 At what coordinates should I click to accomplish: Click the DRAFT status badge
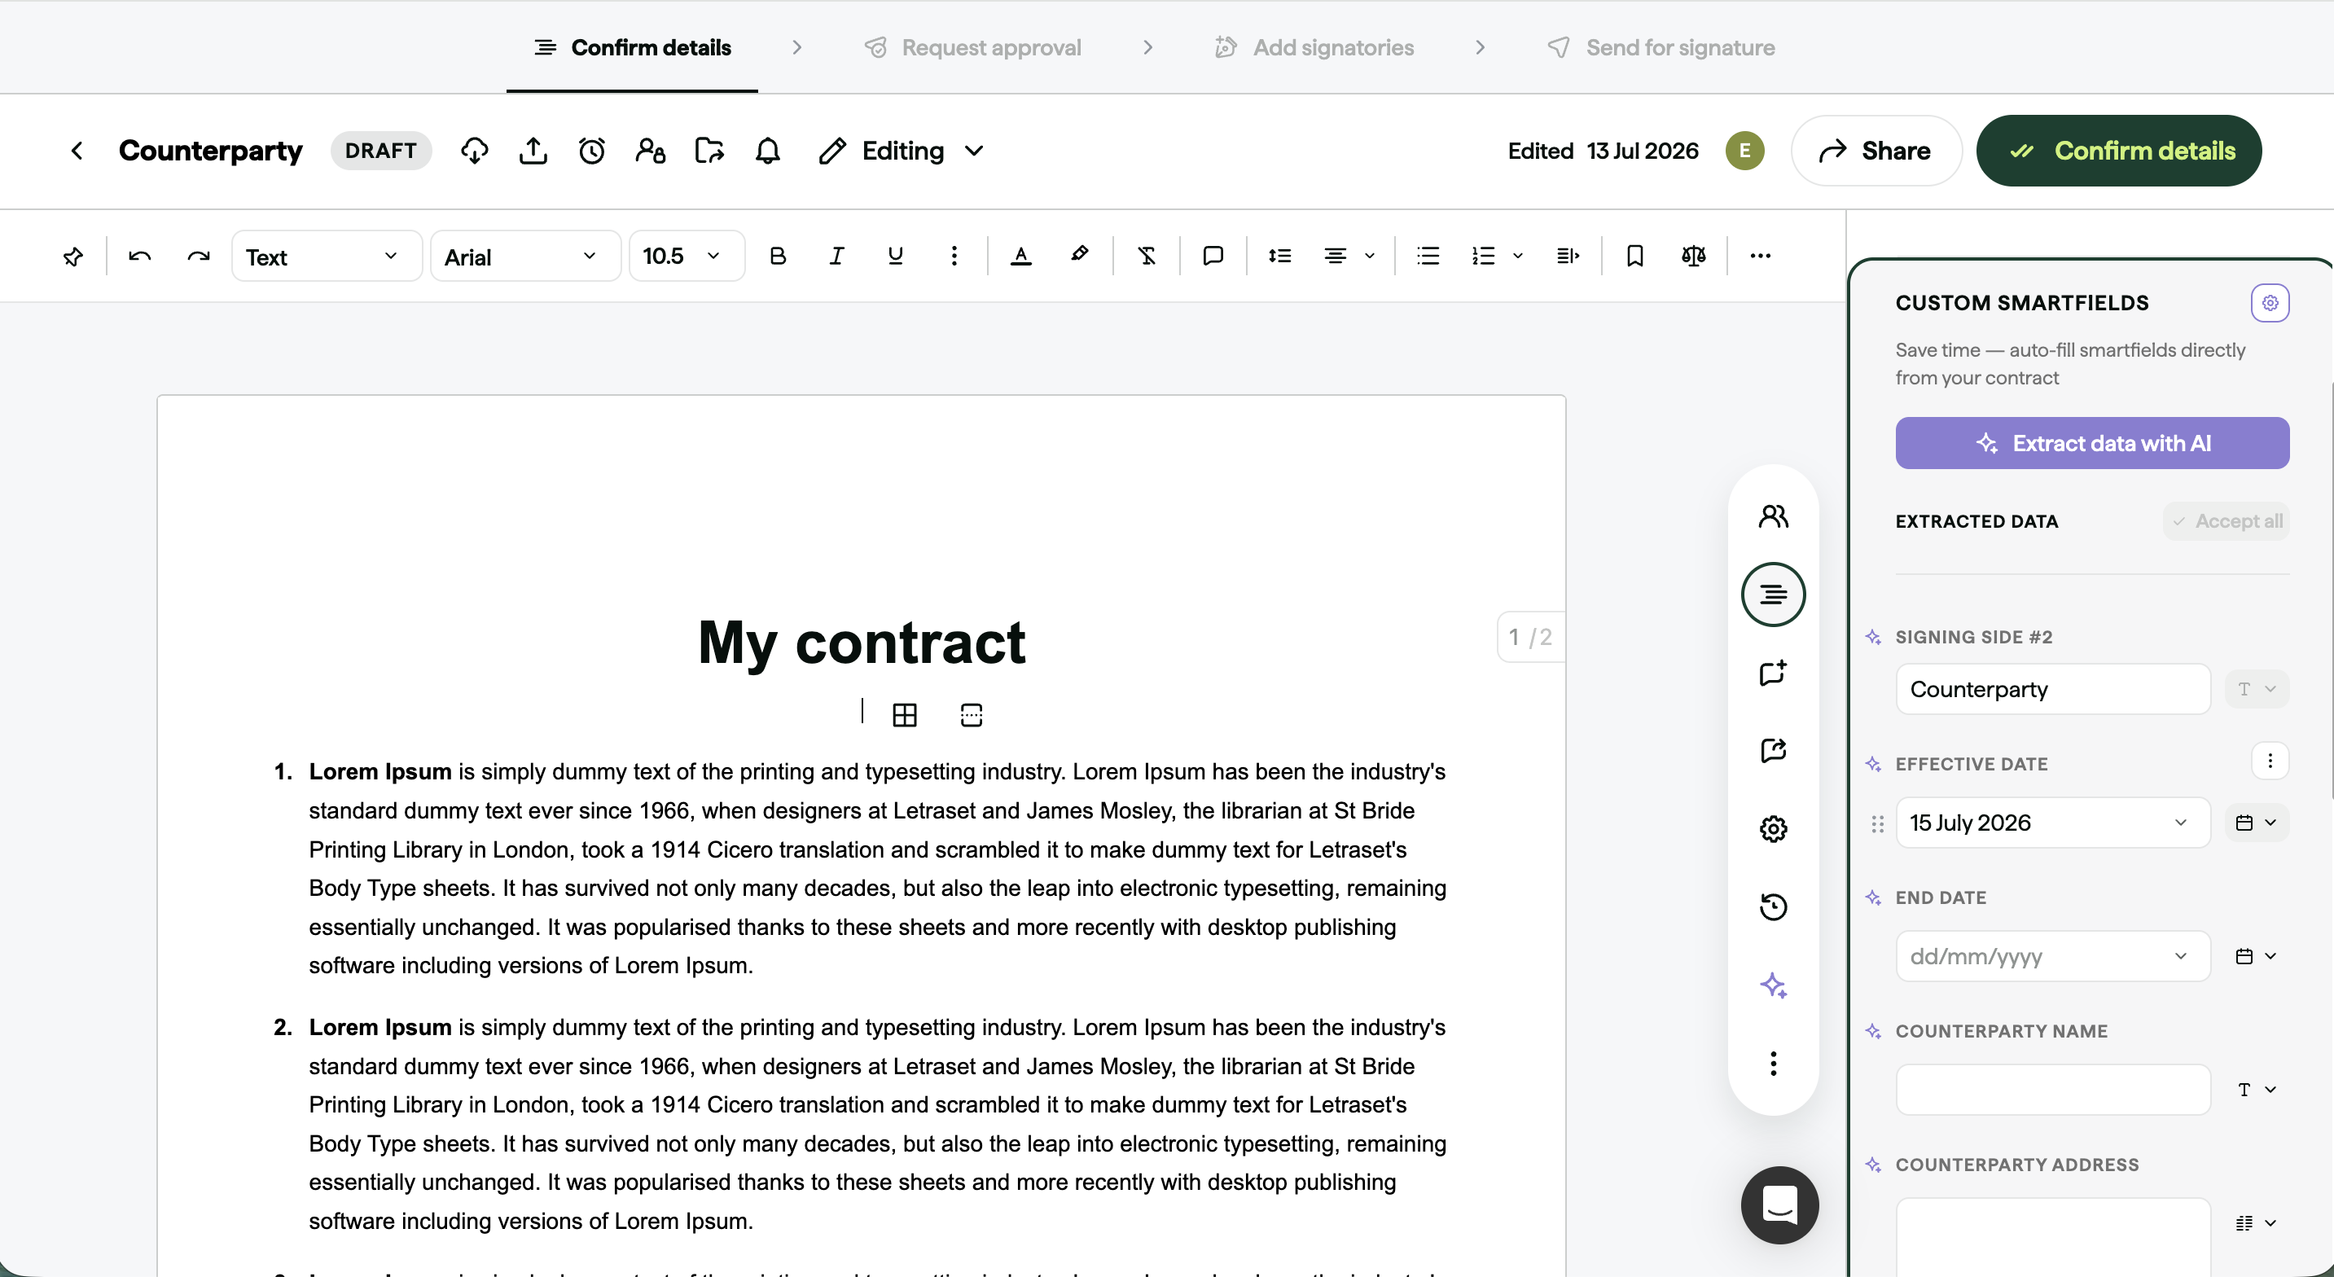pyautogui.click(x=380, y=151)
